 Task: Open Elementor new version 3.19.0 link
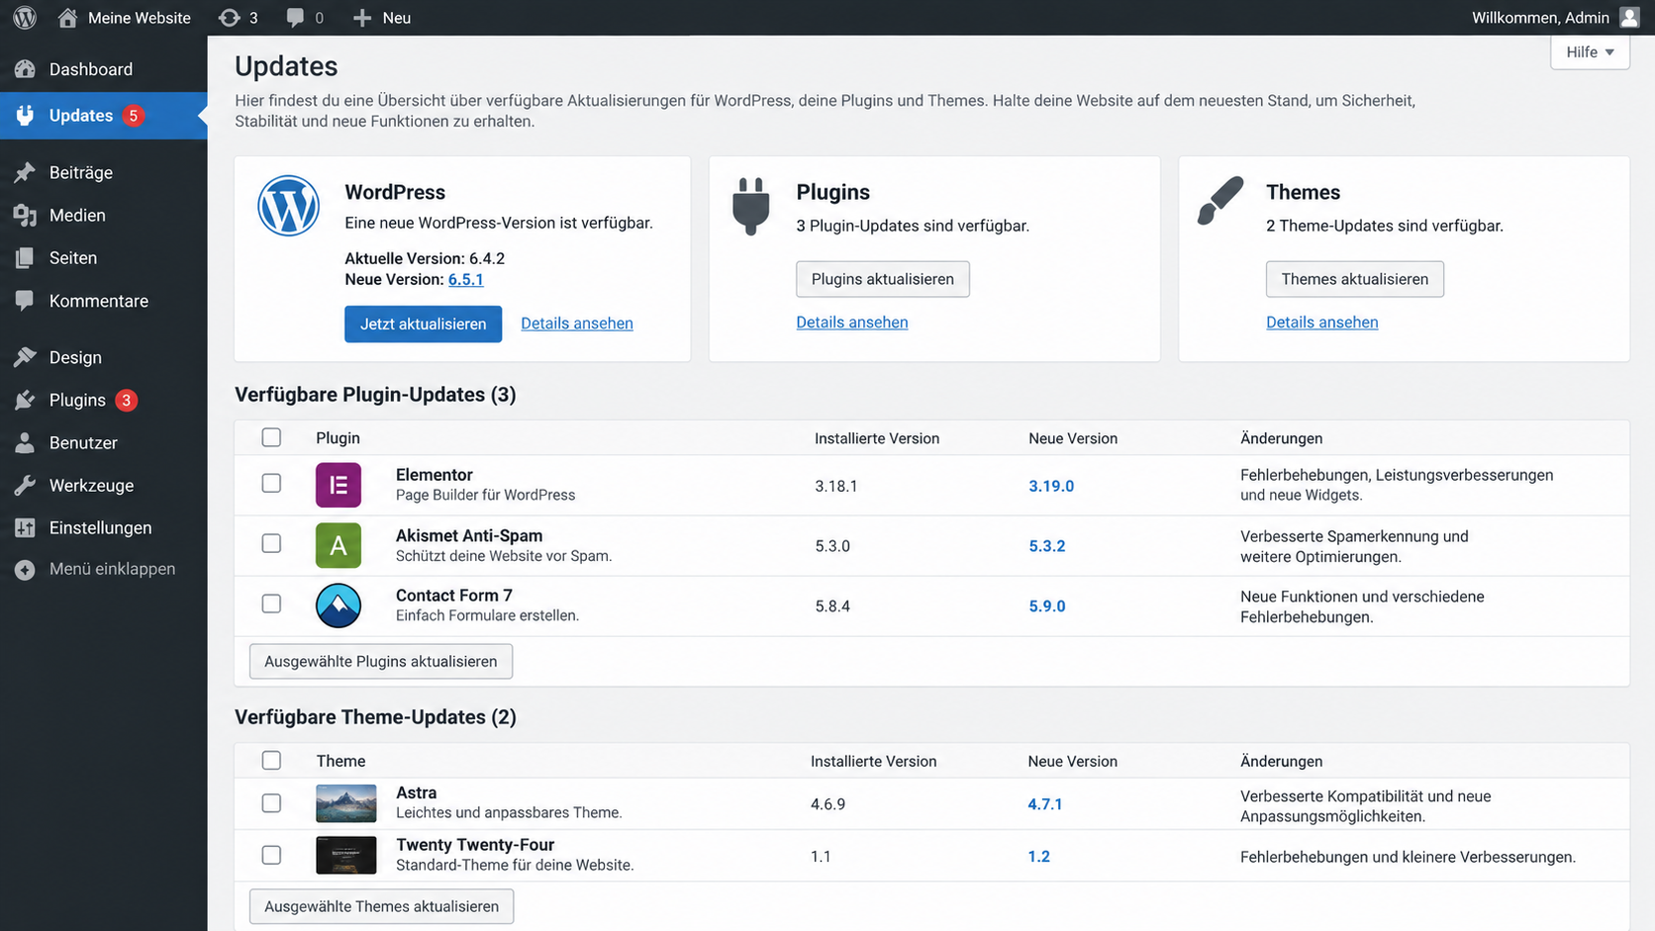click(1051, 486)
